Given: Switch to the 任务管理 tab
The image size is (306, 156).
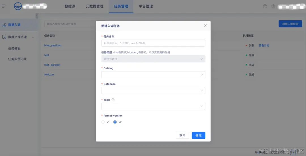Looking at the screenshot, I should point(121,6).
